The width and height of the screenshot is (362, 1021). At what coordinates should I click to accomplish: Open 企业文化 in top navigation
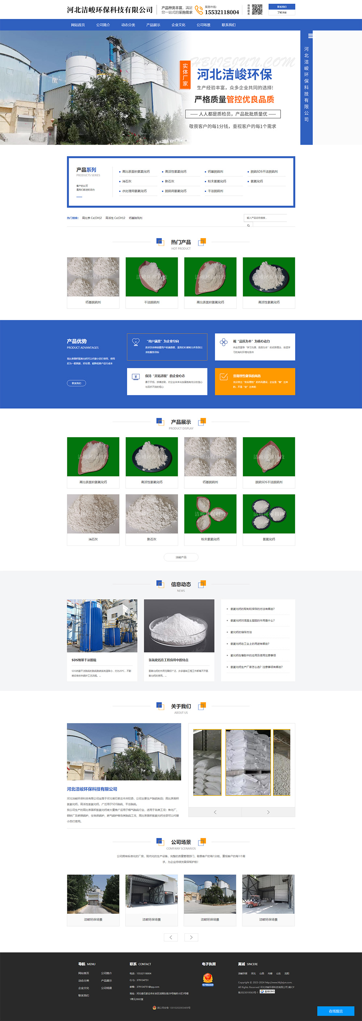coord(178,25)
